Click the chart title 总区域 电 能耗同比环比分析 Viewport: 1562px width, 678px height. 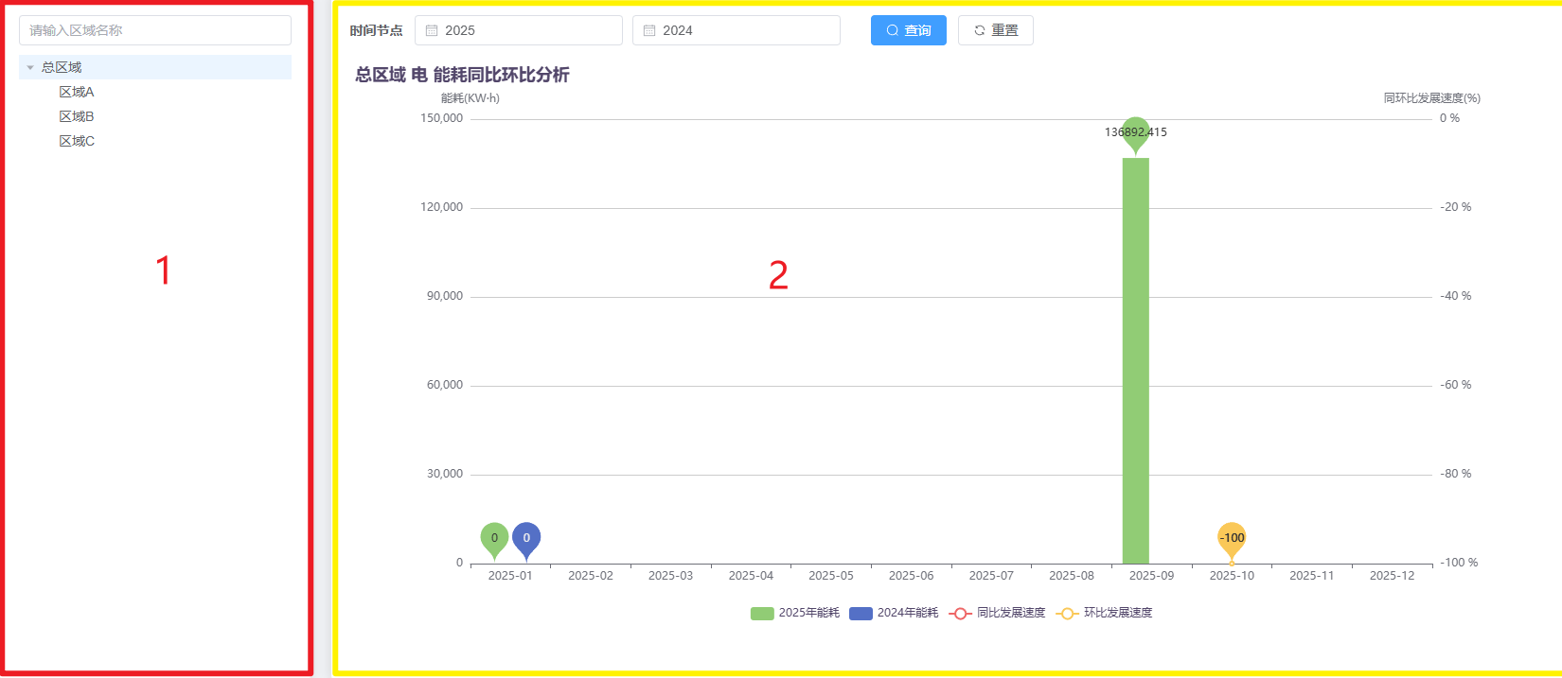coord(462,75)
